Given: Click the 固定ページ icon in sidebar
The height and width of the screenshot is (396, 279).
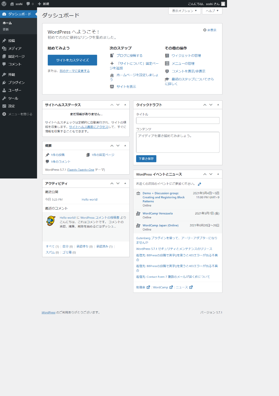Looking at the screenshot, I should [x=4, y=56].
